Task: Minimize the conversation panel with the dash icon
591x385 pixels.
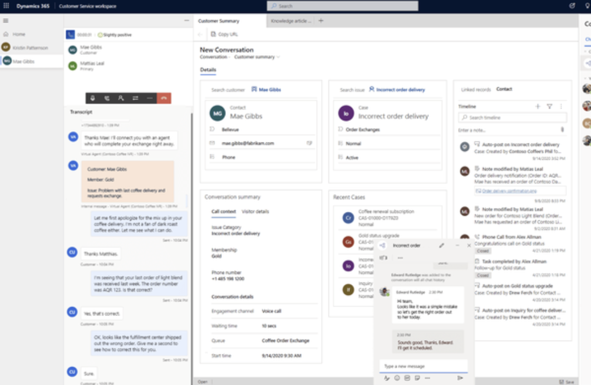Action: [x=186, y=21]
